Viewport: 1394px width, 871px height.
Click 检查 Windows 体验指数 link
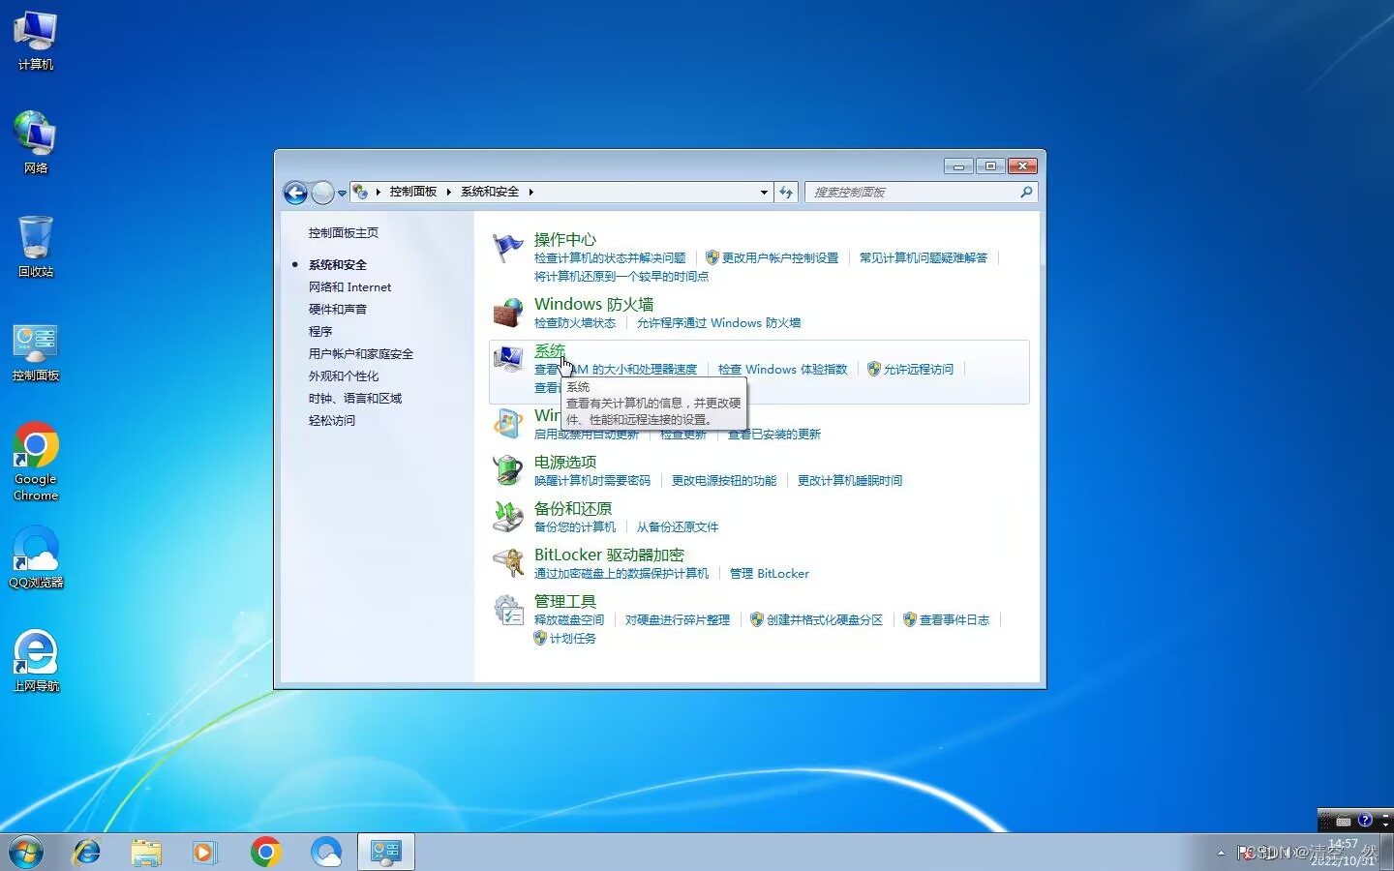click(x=783, y=369)
